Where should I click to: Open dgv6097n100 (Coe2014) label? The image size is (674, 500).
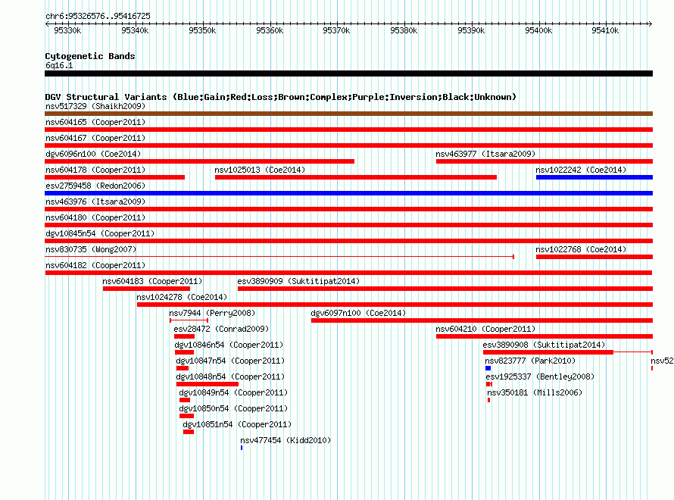pos(358,313)
